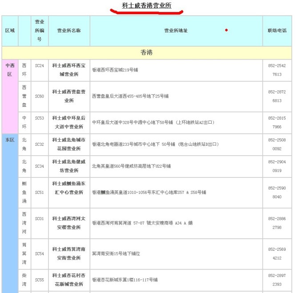Select the 中环 area cell
298x293 pixels.
tap(24, 122)
